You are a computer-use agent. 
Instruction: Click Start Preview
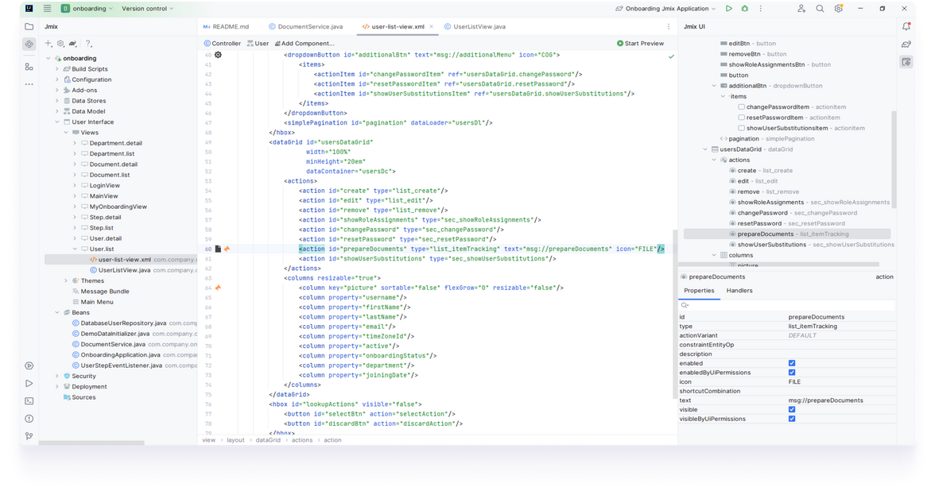pos(641,44)
